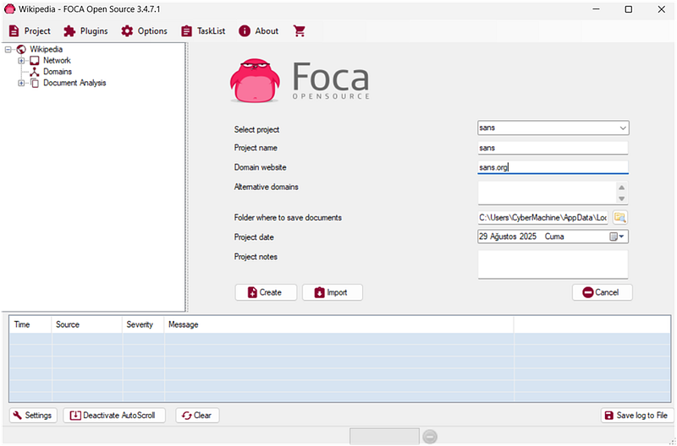677x446 pixels.
Task: Click the stop icon beside progress bar
Action: [x=430, y=437]
